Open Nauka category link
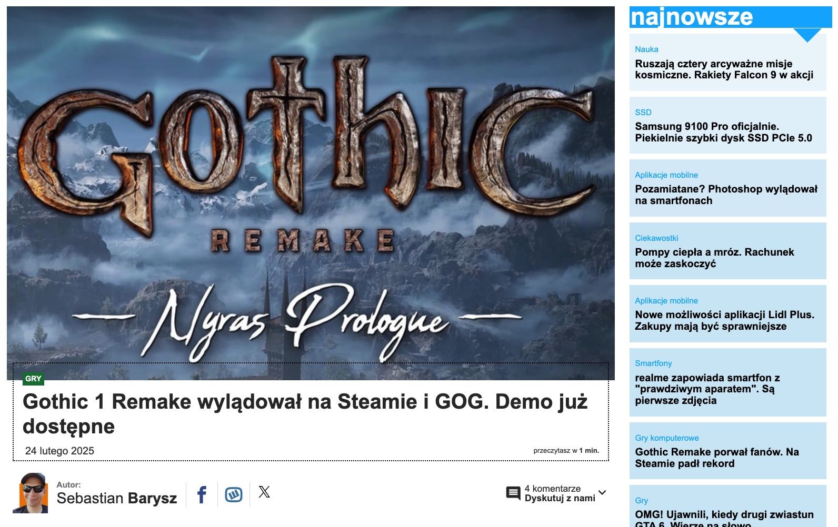The width and height of the screenshot is (838, 527). pos(646,49)
